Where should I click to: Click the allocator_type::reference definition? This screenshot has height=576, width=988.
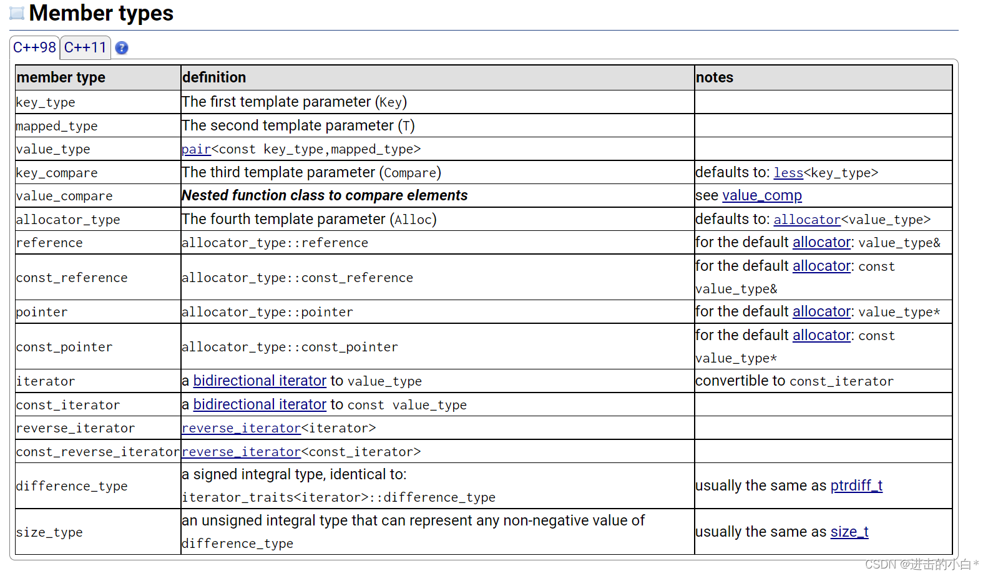point(275,243)
